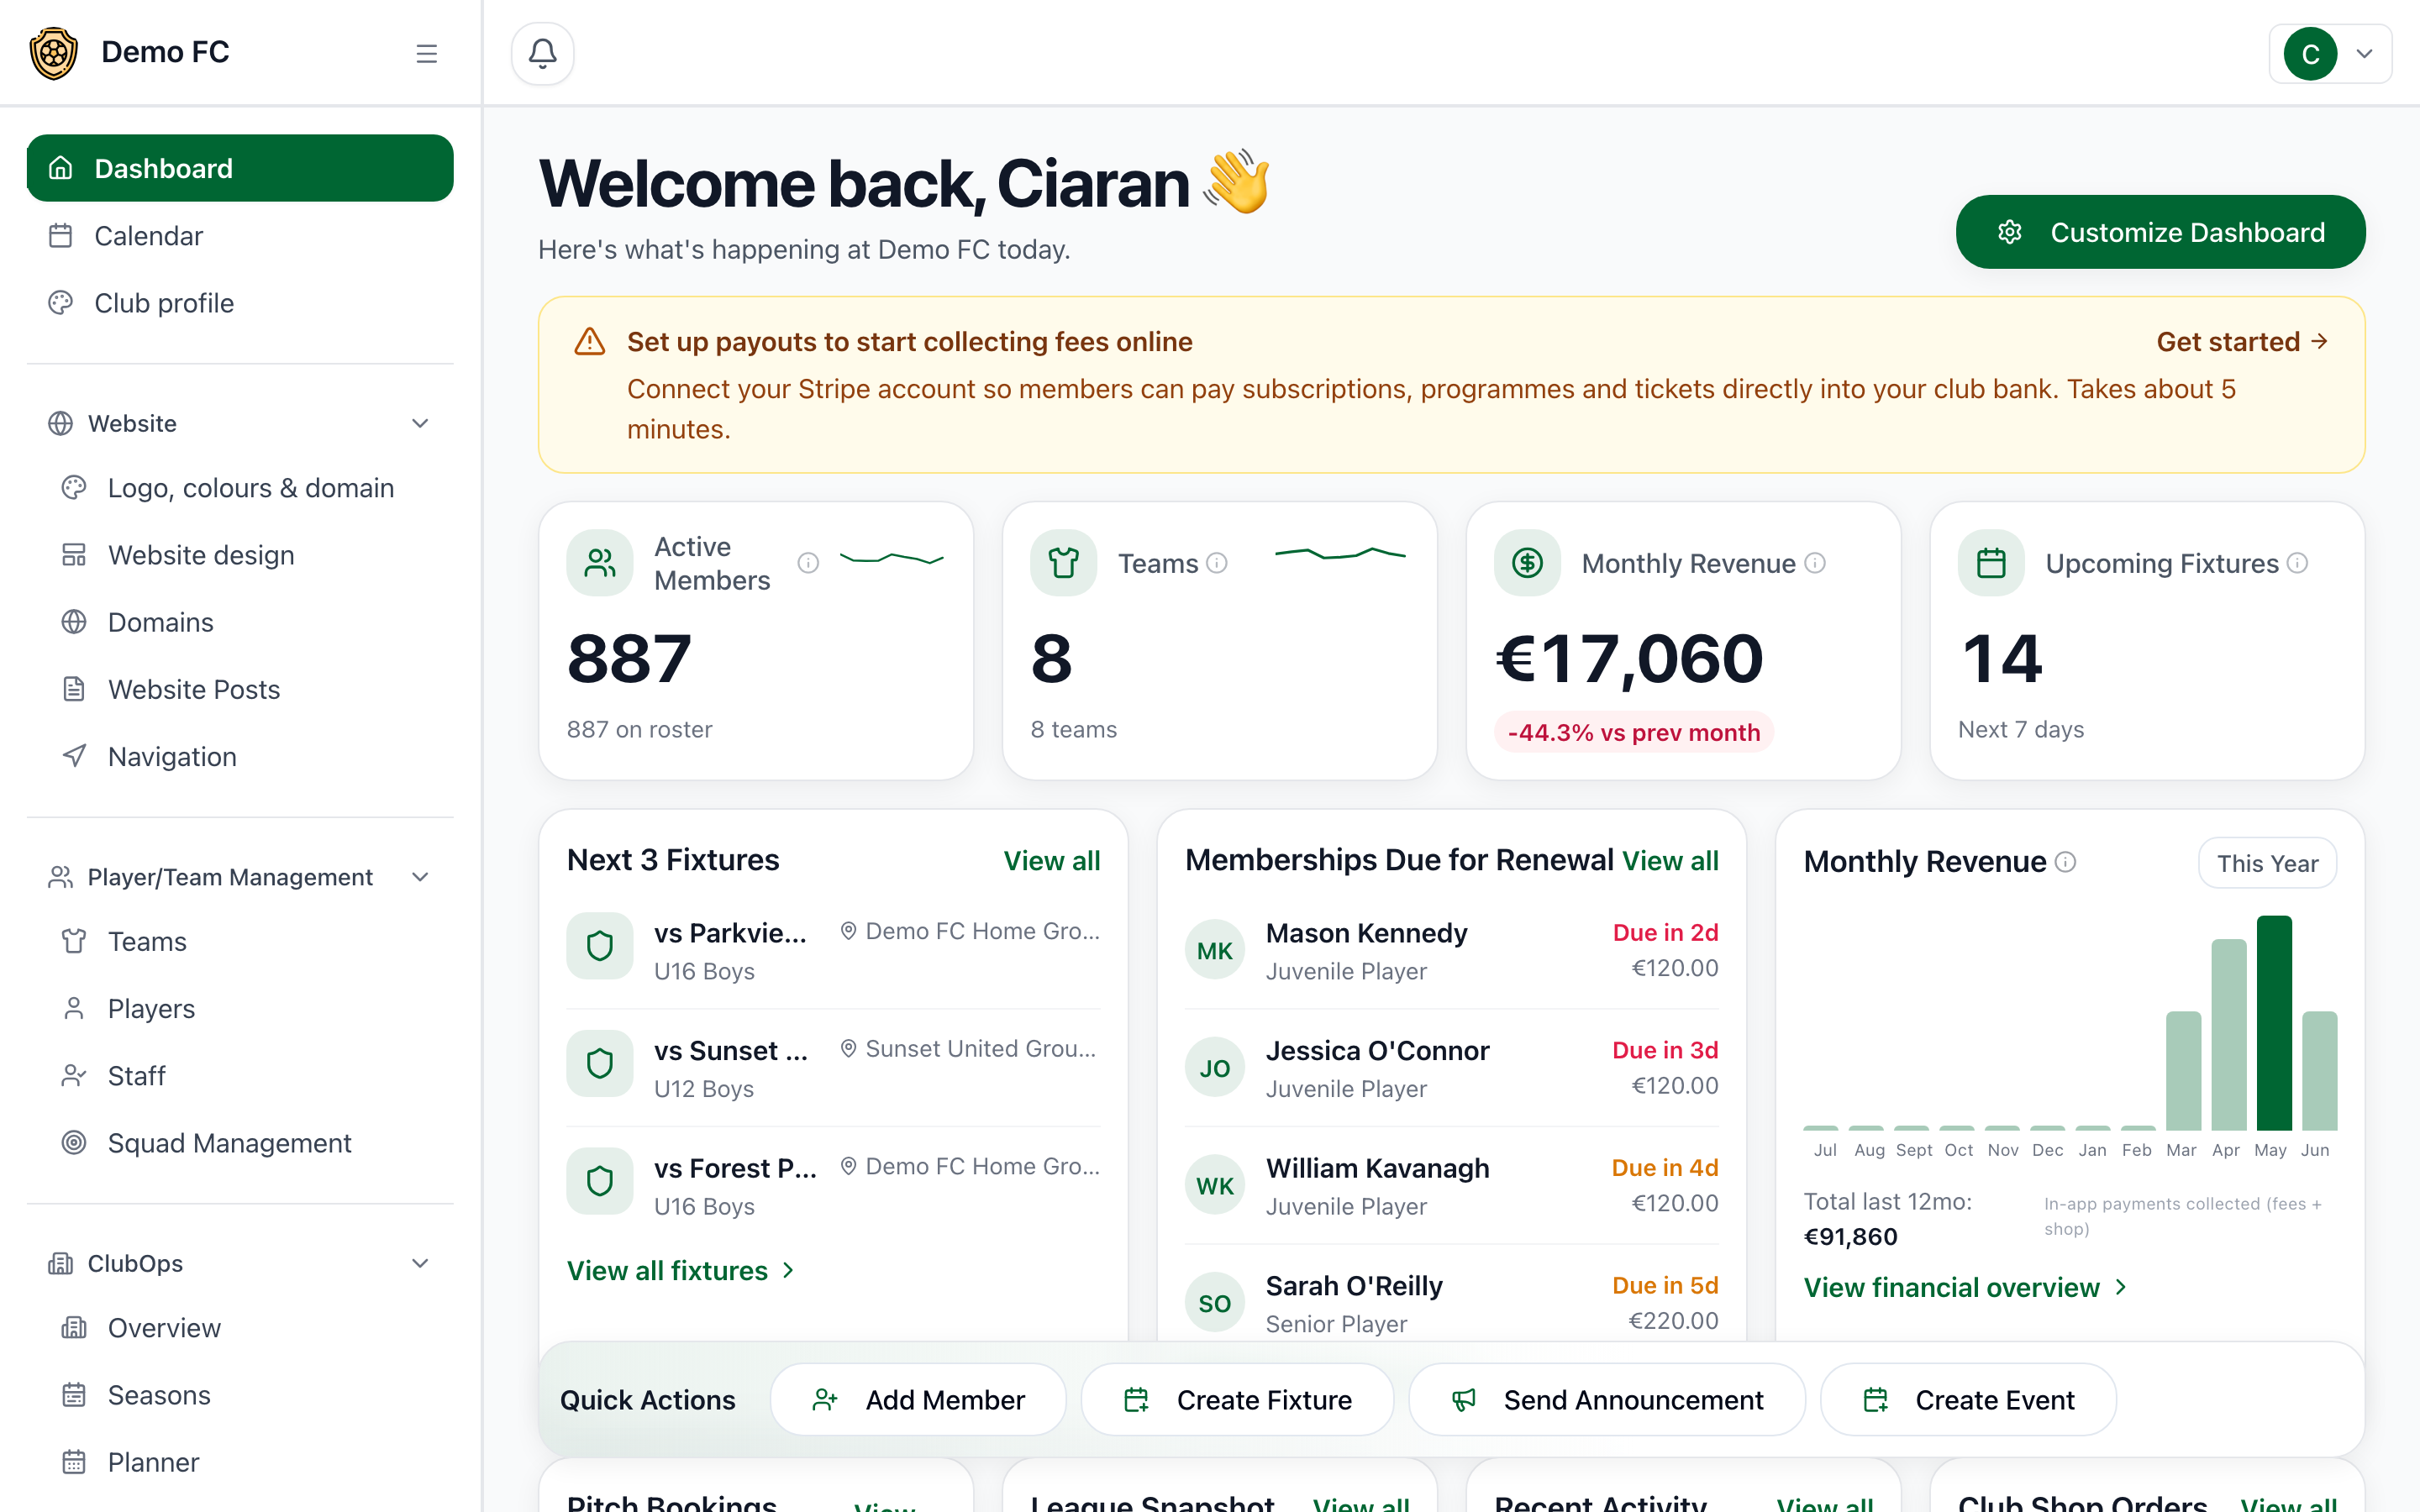Viewport: 2420px width, 1512px height.
Task: Click Send Announcement quick action
Action: pos(1607,1400)
